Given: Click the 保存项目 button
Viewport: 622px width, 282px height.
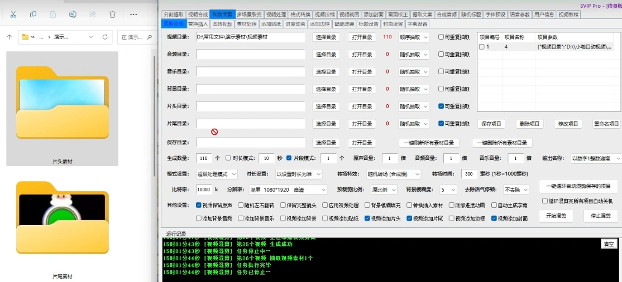Looking at the screenshot, I should pos(491,124).
